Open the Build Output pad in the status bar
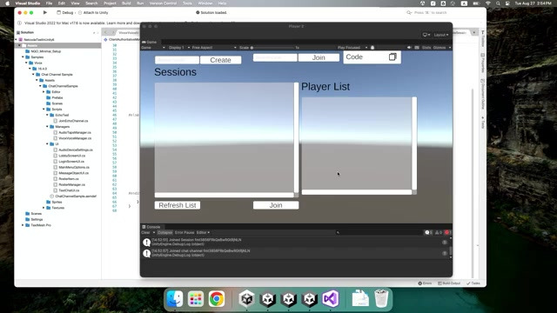 pyautogui.click(x=449, y=283)
